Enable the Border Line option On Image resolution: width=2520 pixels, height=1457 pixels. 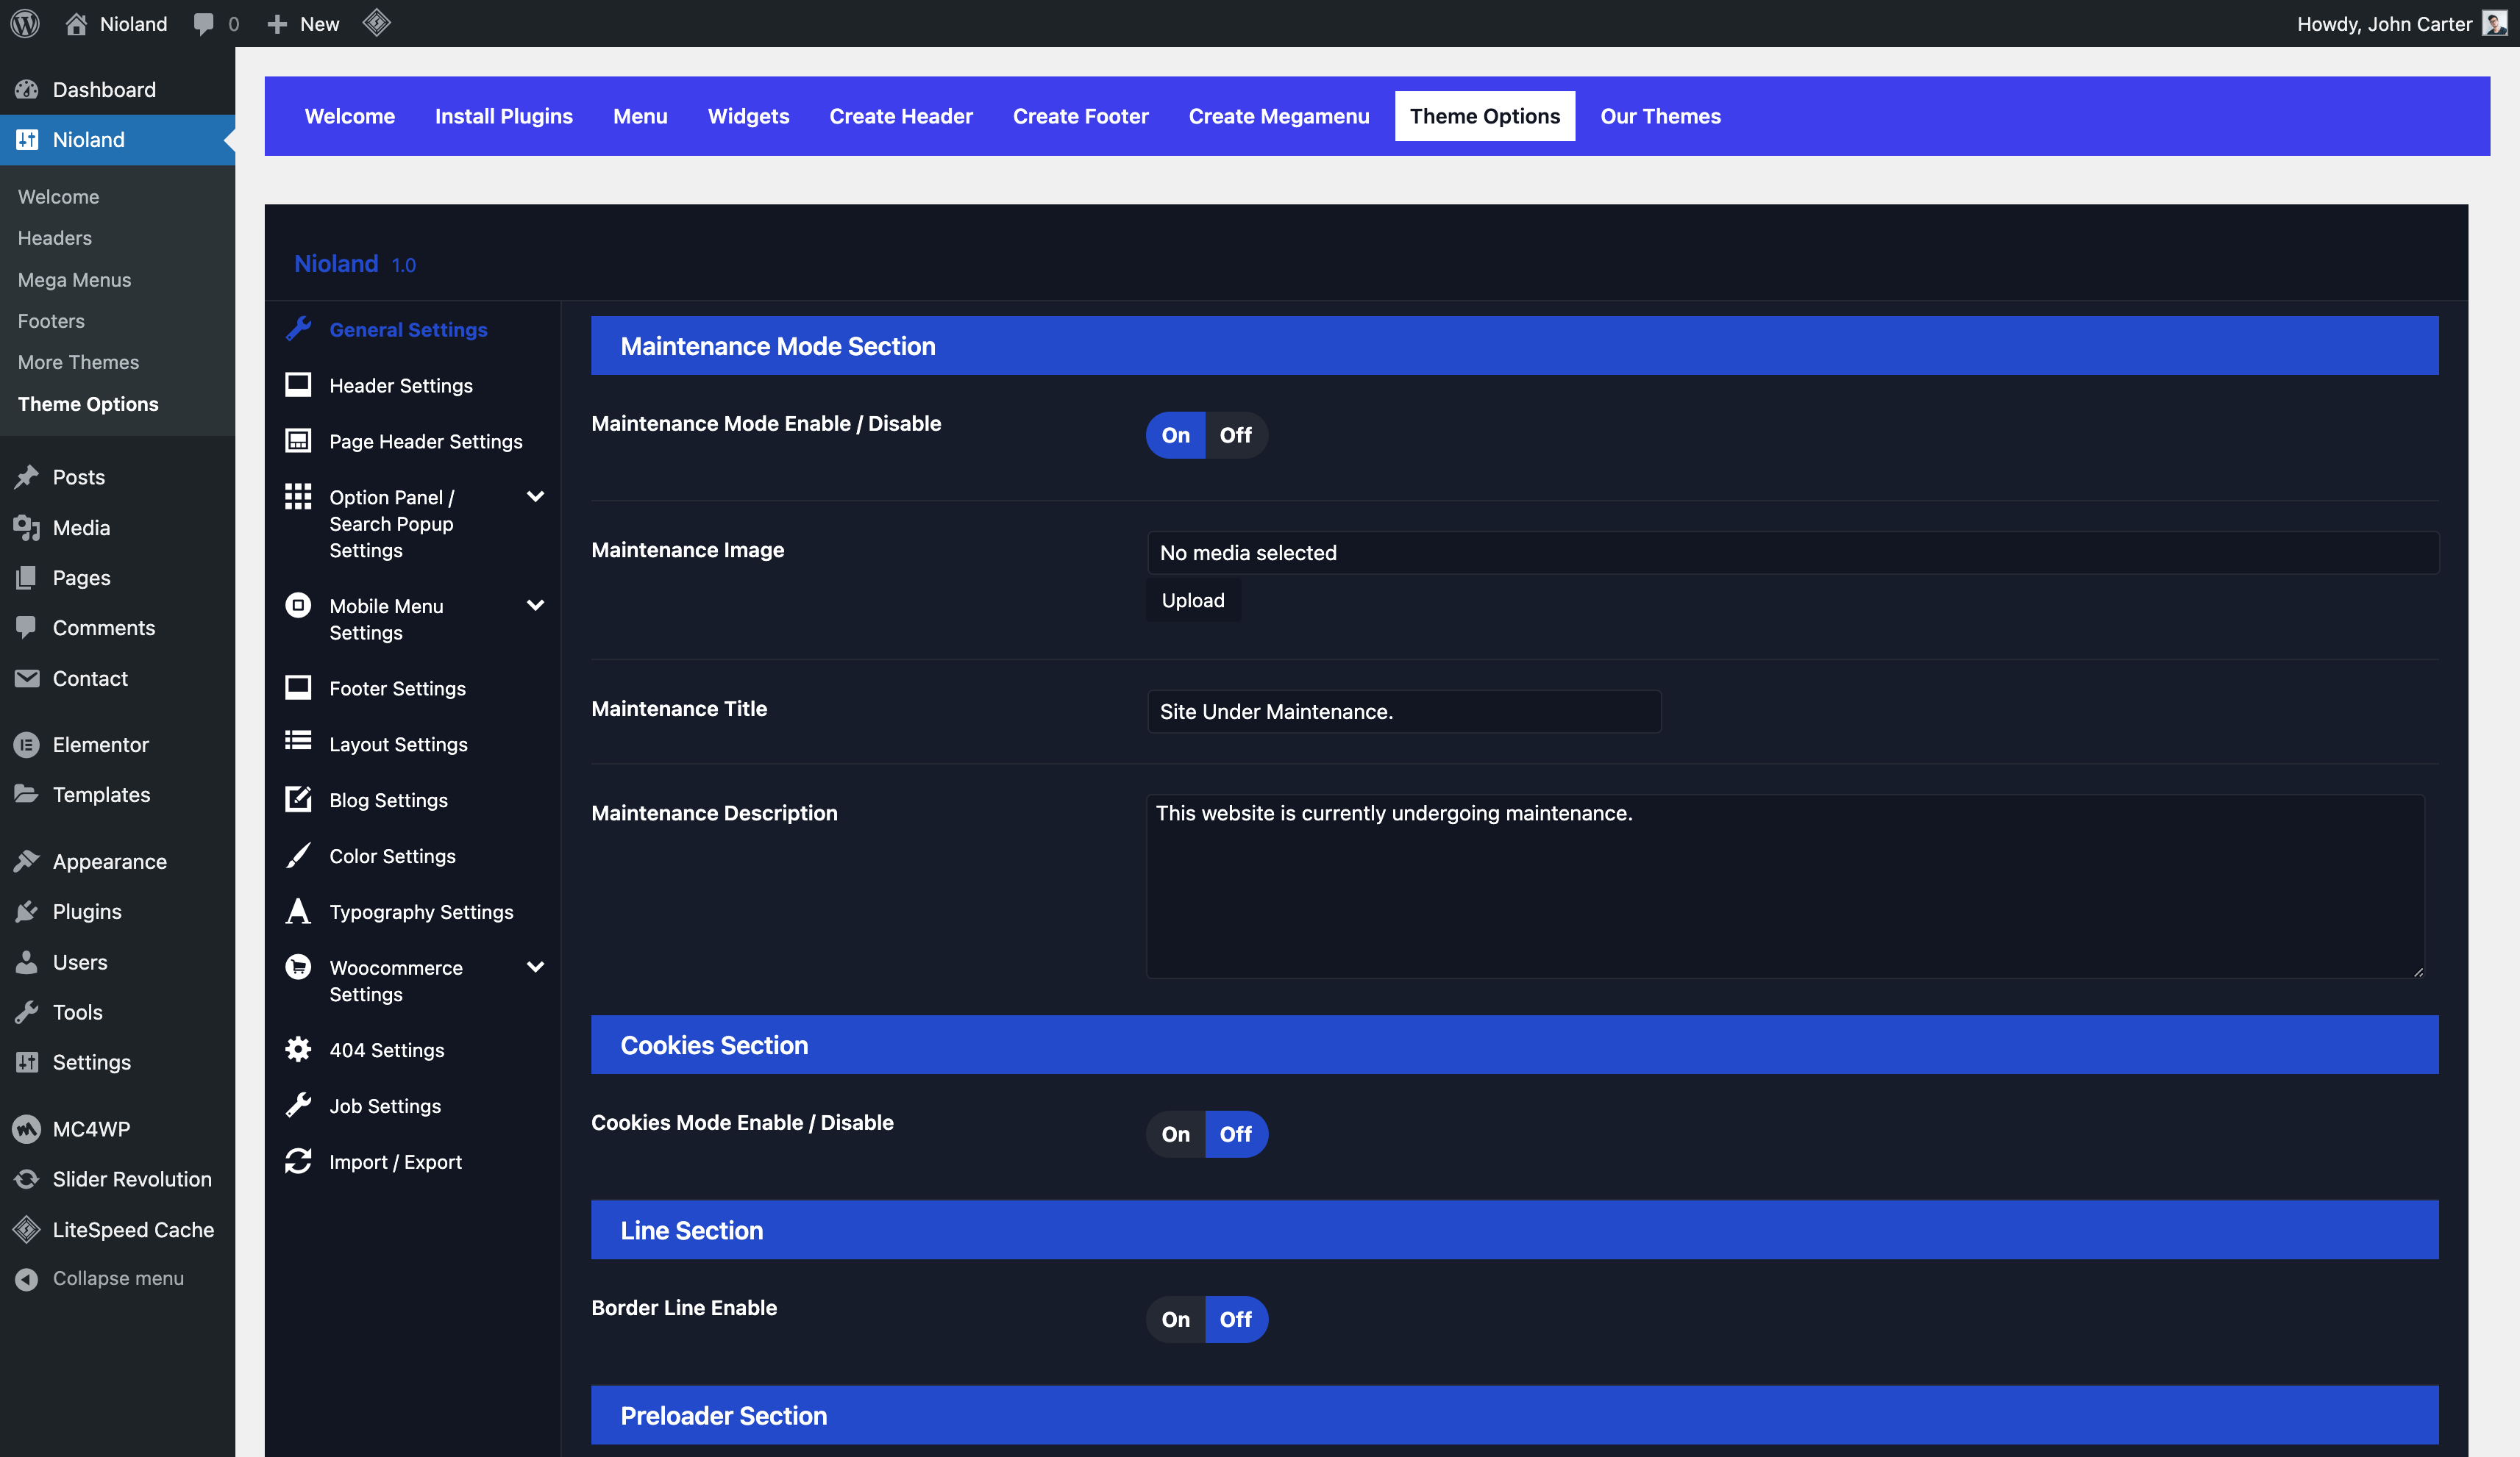point(1175,1319)
